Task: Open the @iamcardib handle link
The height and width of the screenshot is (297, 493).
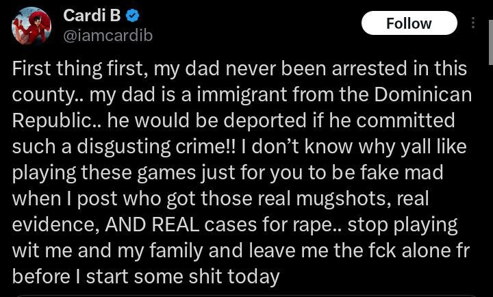Action: [108, 36]
